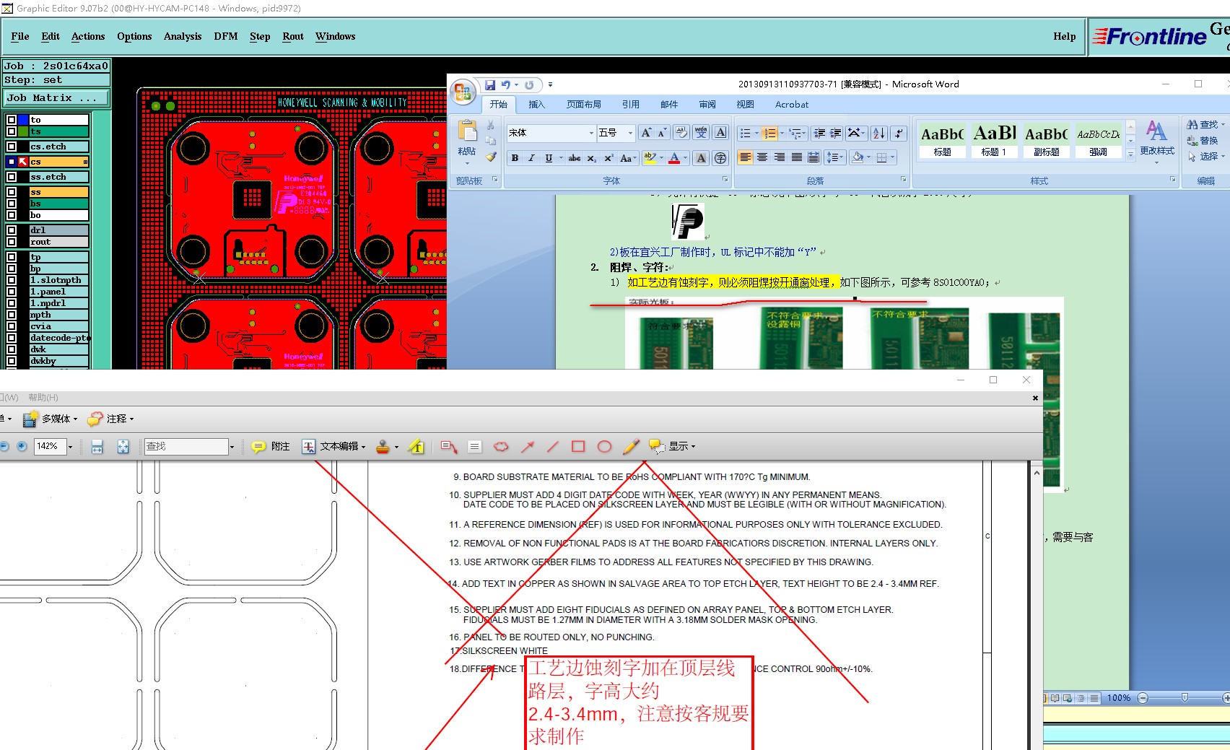
Task: Toggle Italic formatting in Word ribbon
Action: tap(531, 158)
